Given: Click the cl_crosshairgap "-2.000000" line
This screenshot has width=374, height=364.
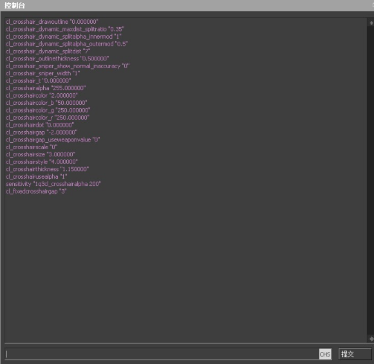Looking at the screenshot, I should pyautogui.click(x=42, y=132).
